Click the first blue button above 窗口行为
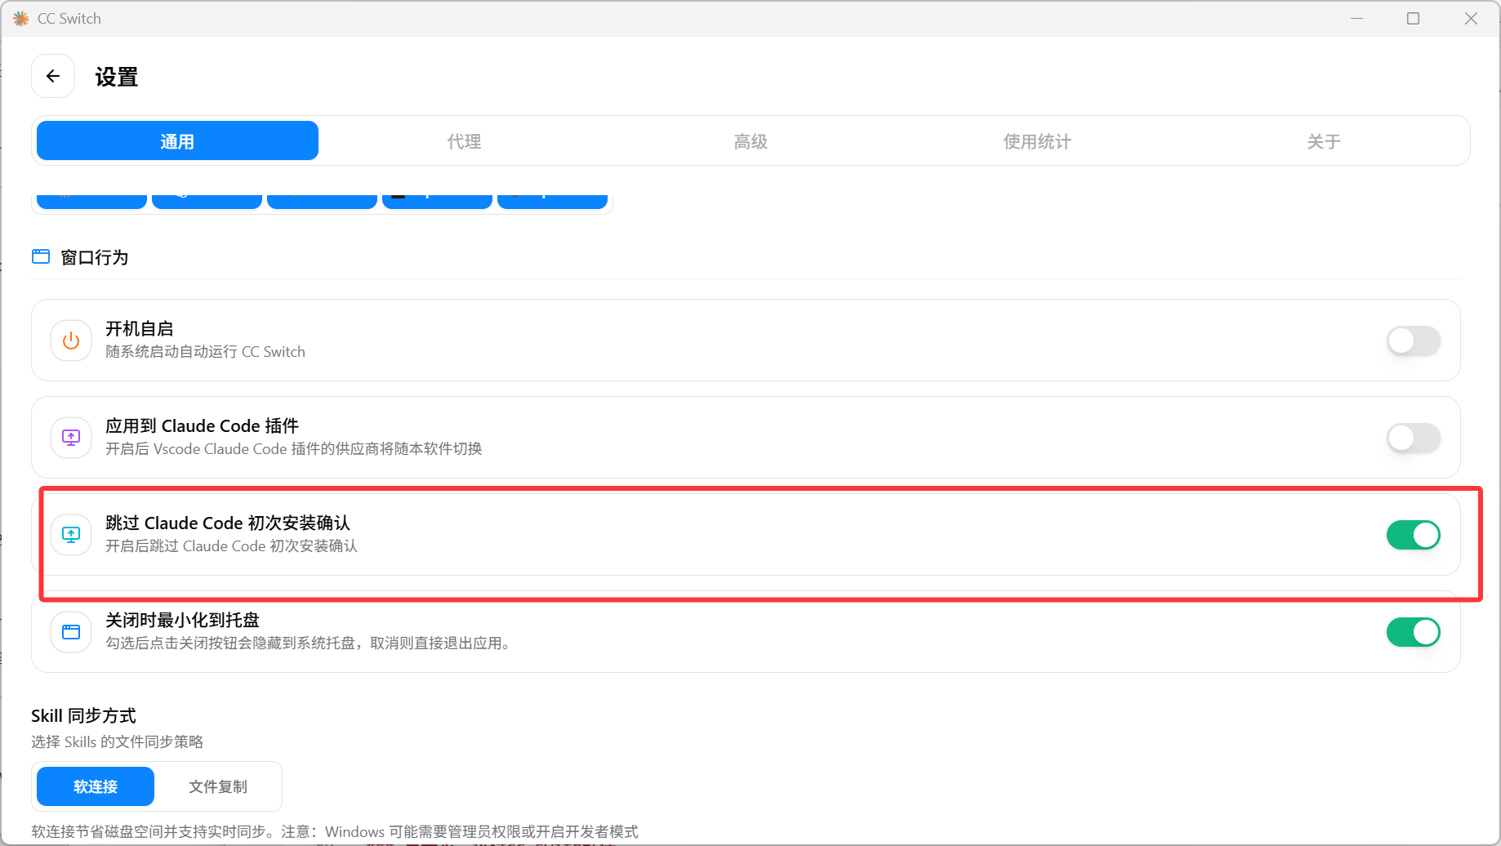Viewport: 1501px width, 846px height. (91, 196)
